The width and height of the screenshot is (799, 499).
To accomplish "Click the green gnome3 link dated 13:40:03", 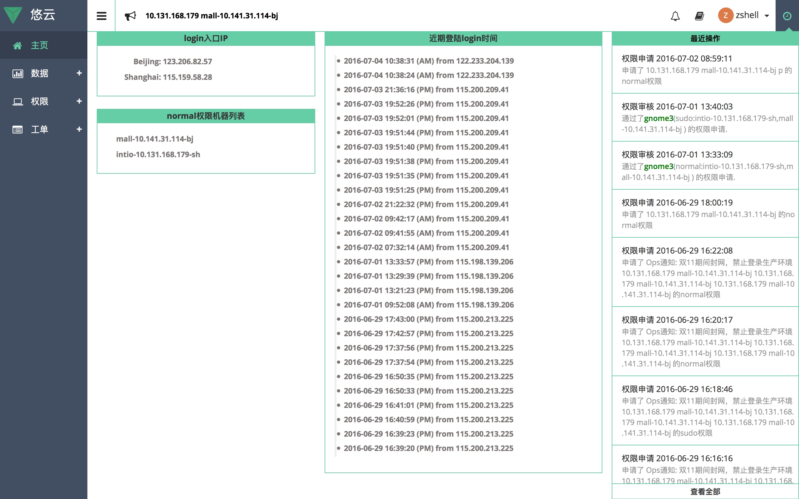I will click(658, 118).
